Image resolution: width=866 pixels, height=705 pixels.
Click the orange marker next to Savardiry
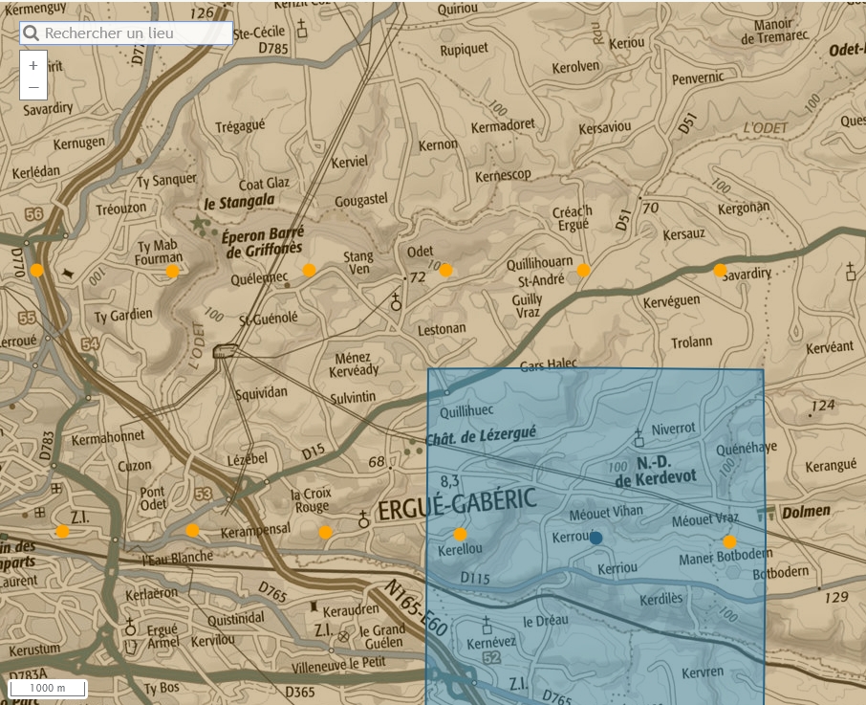720,271
